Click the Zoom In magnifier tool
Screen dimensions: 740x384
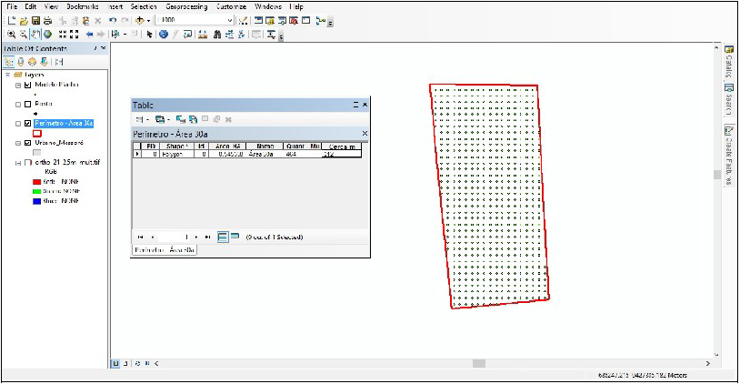click(x=11, y=35)
